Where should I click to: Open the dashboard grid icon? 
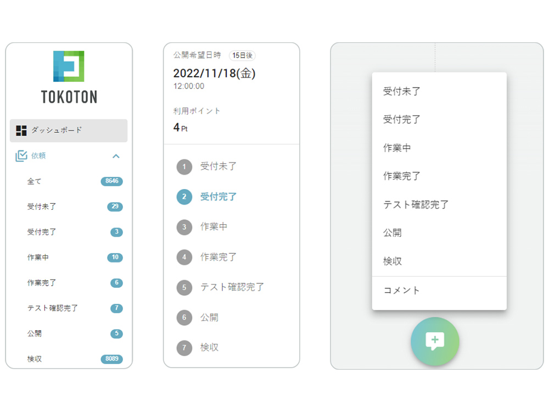[21, 131]
